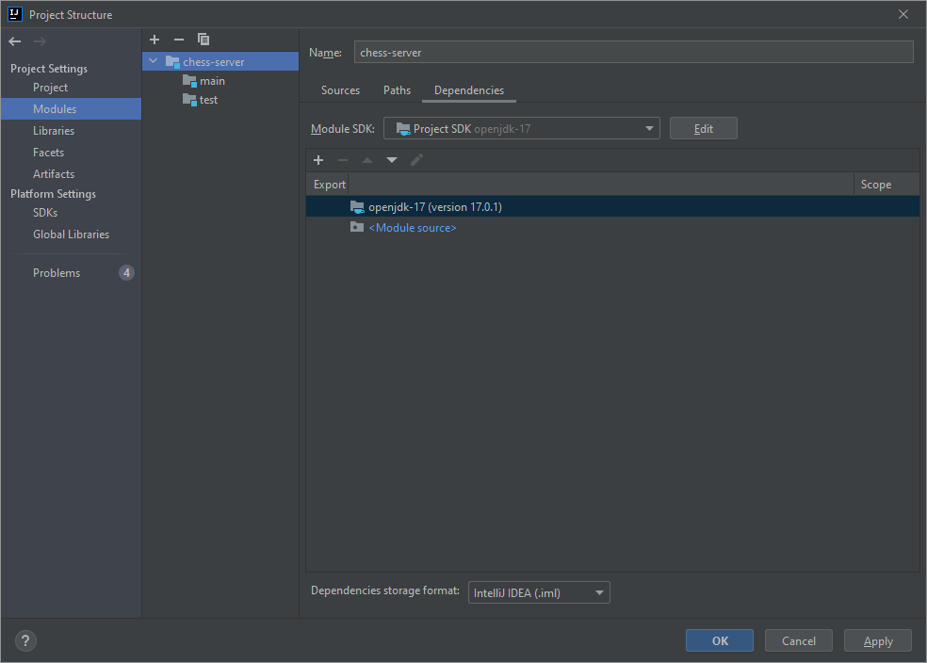Open the Dependencies storage format dropdown
Screen dimensions: 927x663
coord(539,592)
